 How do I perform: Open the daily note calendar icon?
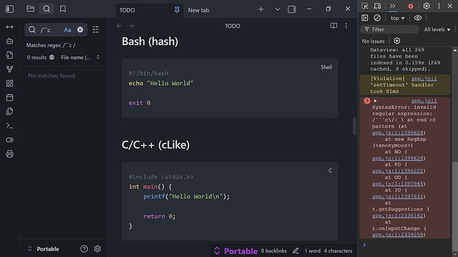[x=10, y=98]
